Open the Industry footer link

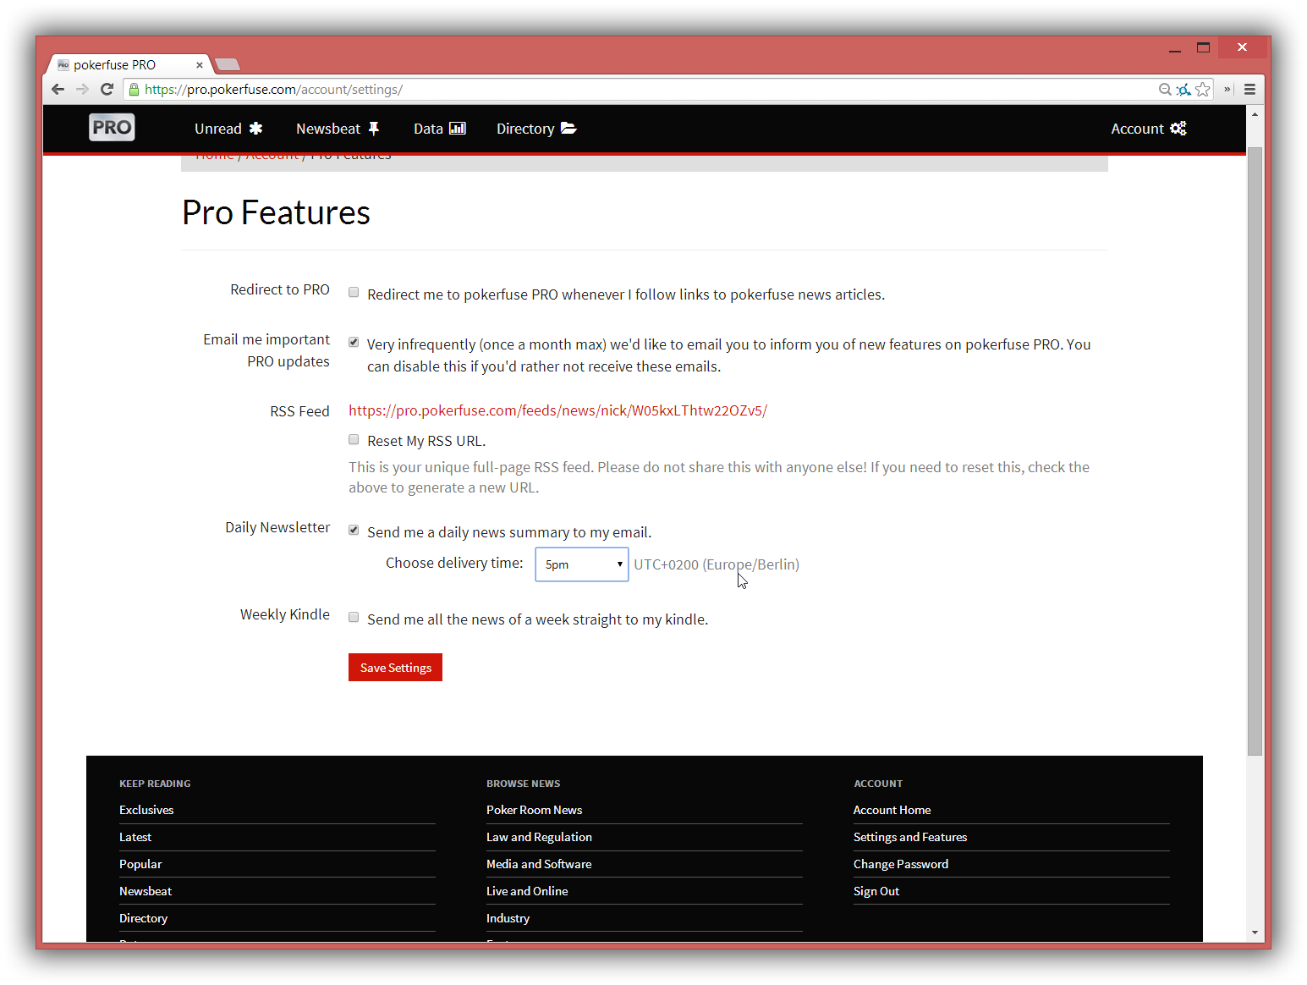pyautogui.click(x=508, y=918)
